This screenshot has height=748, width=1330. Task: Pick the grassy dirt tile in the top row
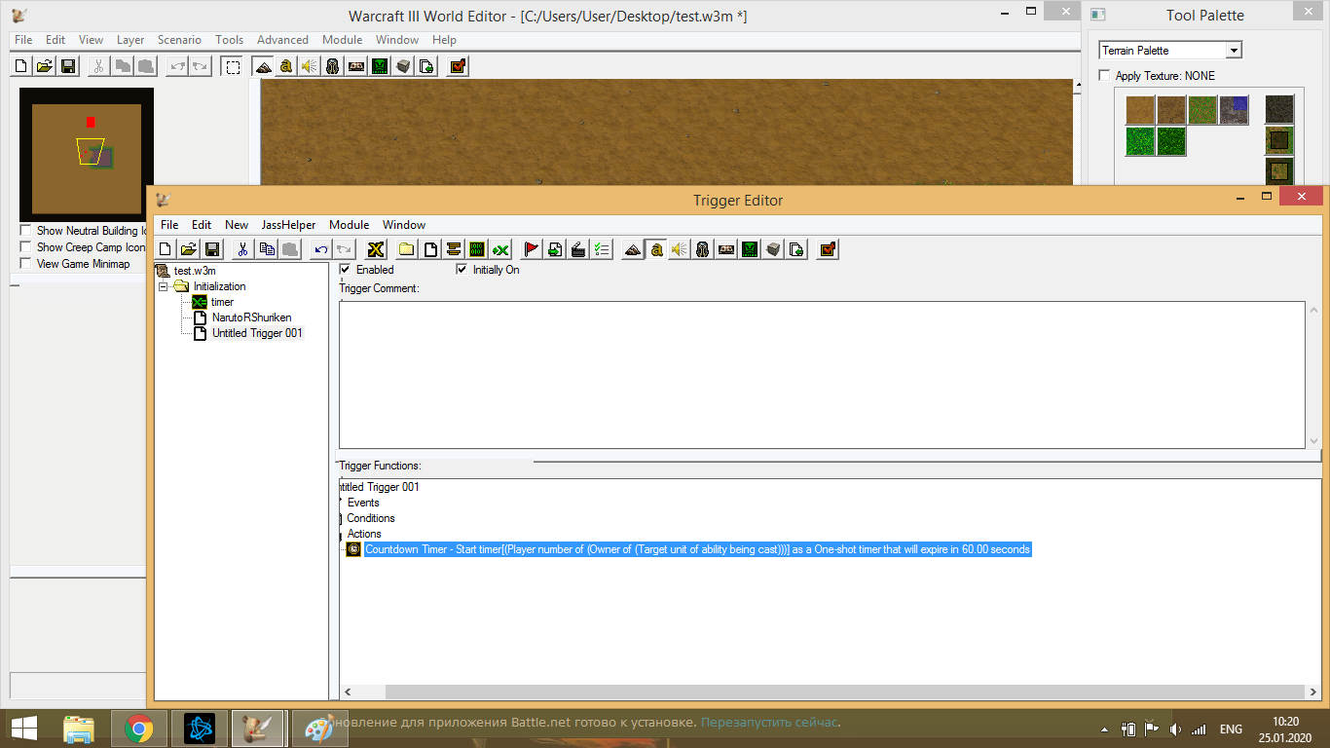point(1202,110)
